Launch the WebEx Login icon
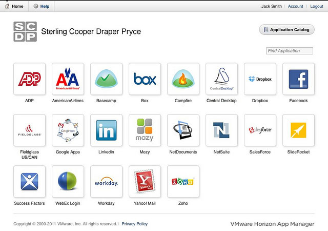 coord(68,182)
